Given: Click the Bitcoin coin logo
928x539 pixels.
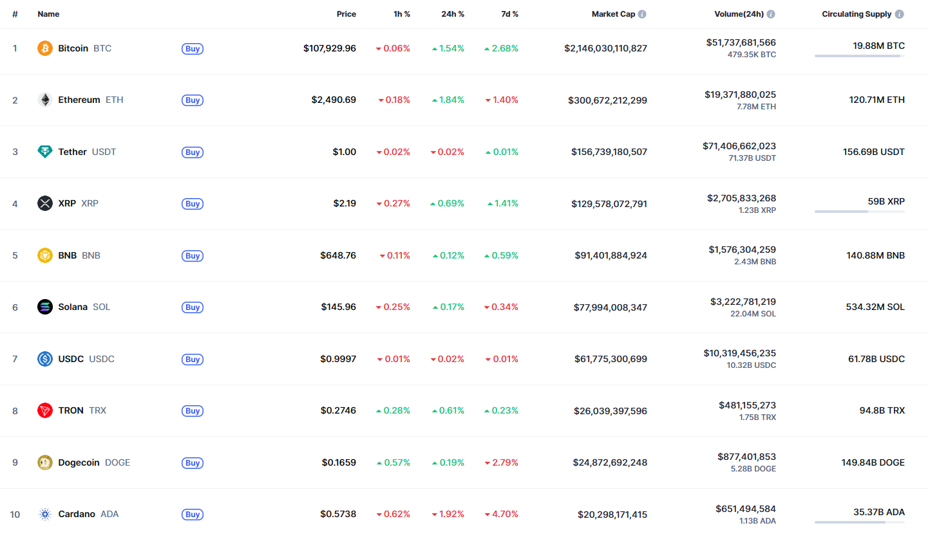Looking at the screenshot, I should 45,48.
